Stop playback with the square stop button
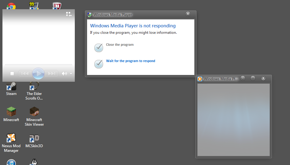 pos(12,74)
